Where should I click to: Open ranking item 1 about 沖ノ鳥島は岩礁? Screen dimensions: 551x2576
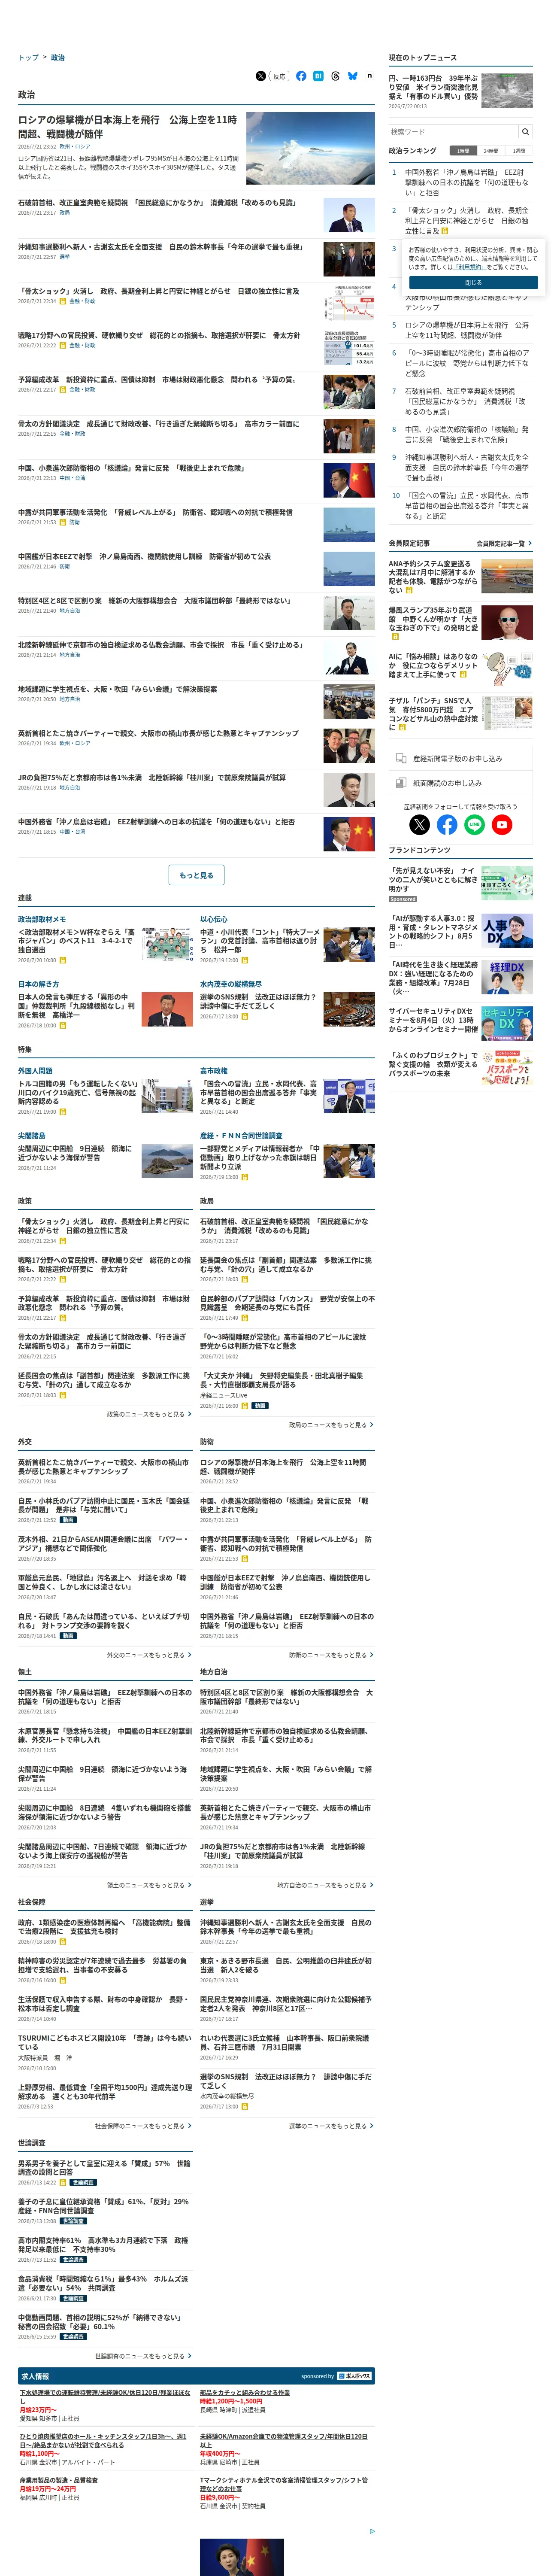tap(466, 182)
